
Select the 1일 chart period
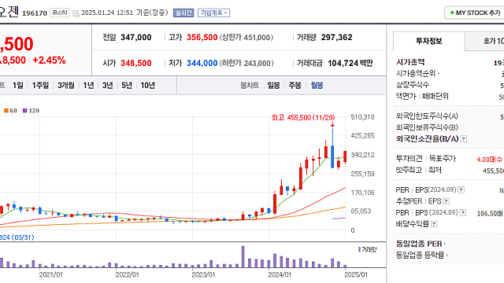click(18, 86)
